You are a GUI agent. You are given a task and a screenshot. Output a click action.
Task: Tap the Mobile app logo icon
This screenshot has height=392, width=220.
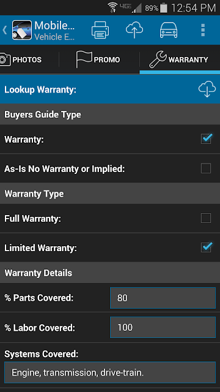[22, 30]
